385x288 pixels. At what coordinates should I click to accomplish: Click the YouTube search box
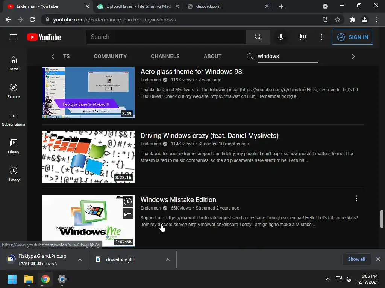[166, 37]
